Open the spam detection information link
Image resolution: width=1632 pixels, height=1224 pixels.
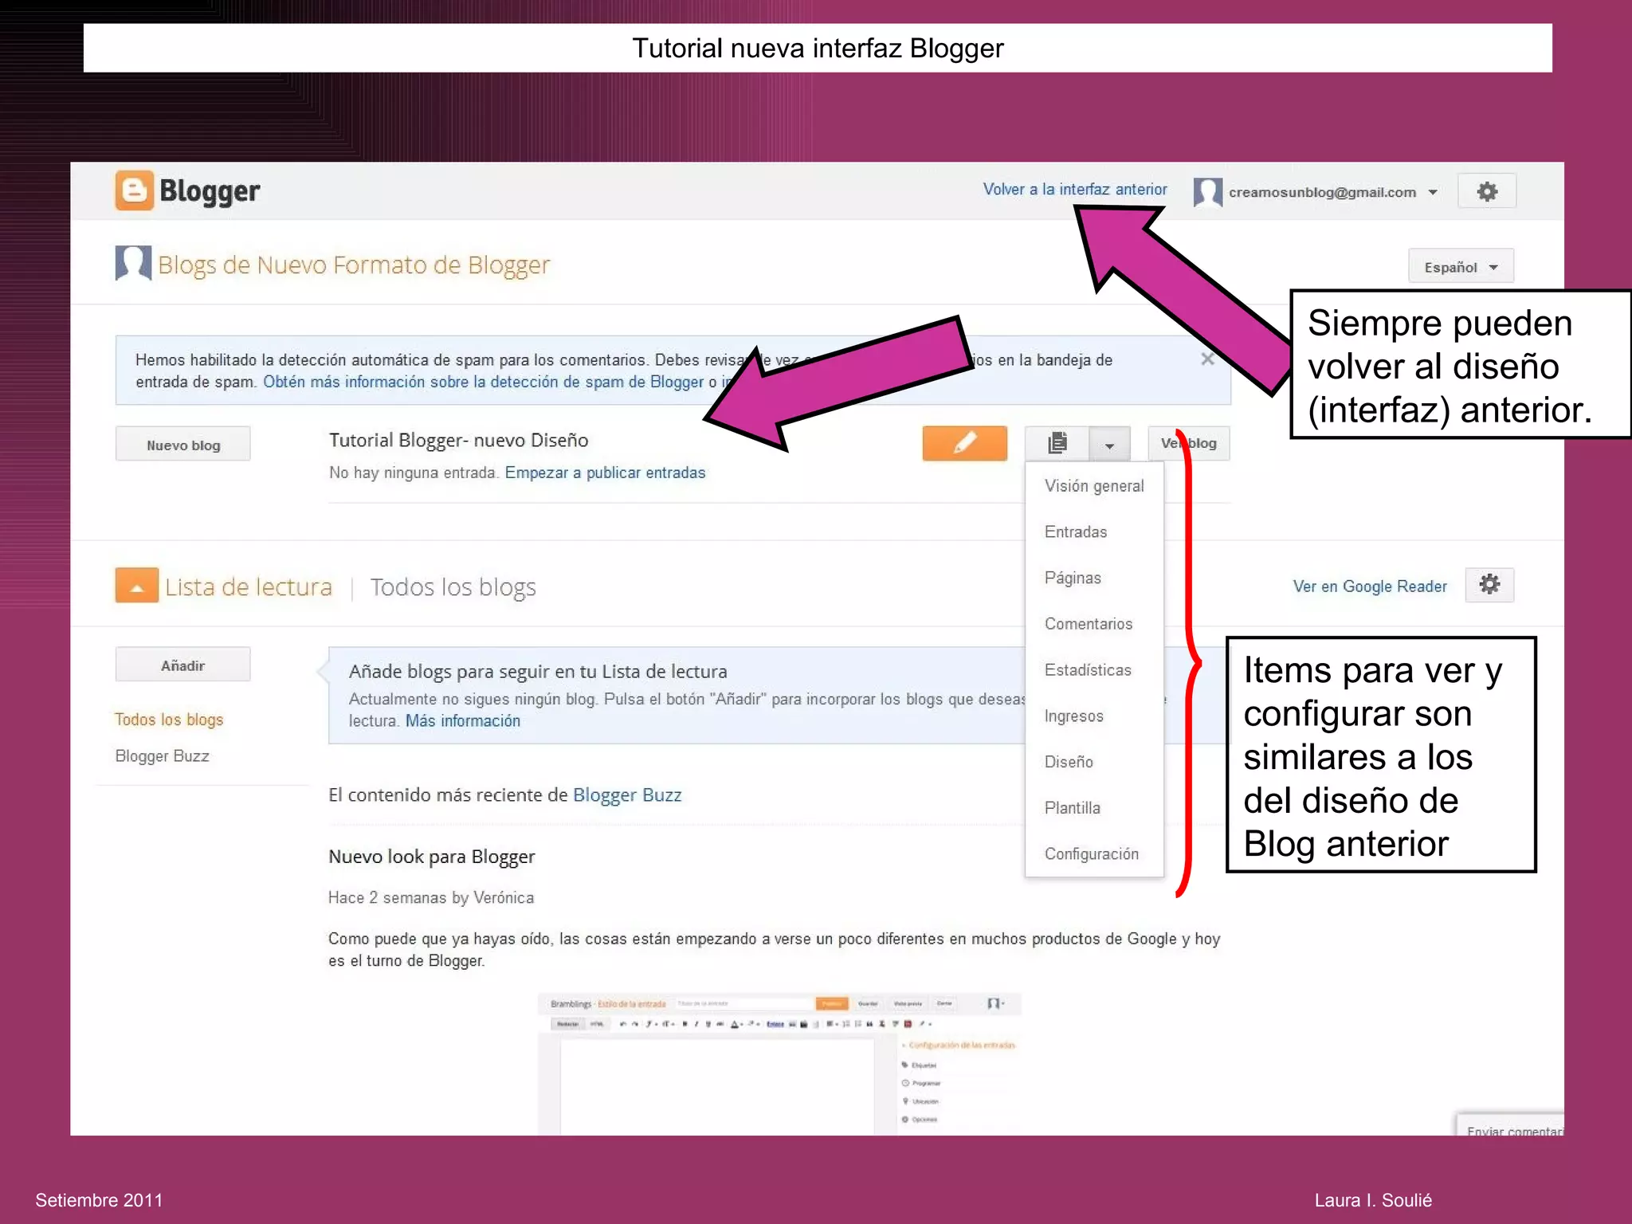[483, 382]
